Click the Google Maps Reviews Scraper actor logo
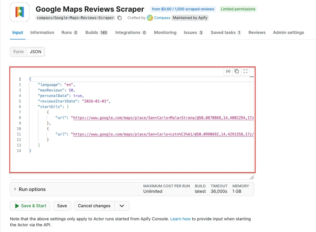Screen dimensions: 316x232 [20, 12]
